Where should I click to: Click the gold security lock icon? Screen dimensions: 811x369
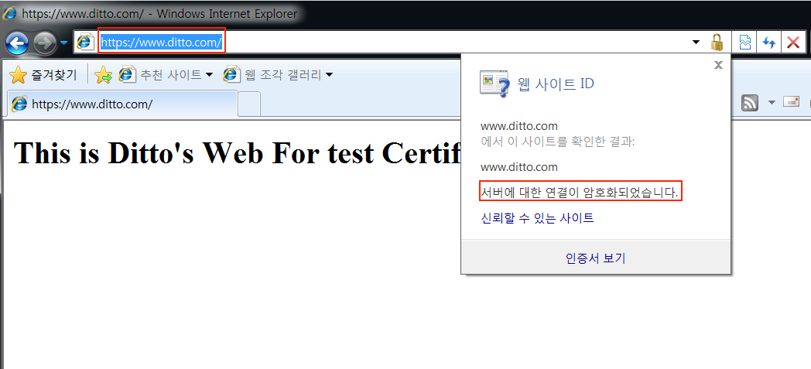[x=717, y=42]
